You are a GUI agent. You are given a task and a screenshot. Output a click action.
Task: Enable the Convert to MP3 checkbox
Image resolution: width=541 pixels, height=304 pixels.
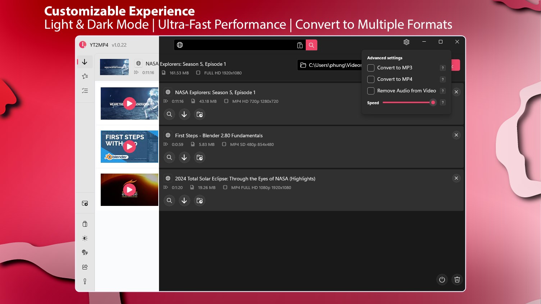(371, 68)
